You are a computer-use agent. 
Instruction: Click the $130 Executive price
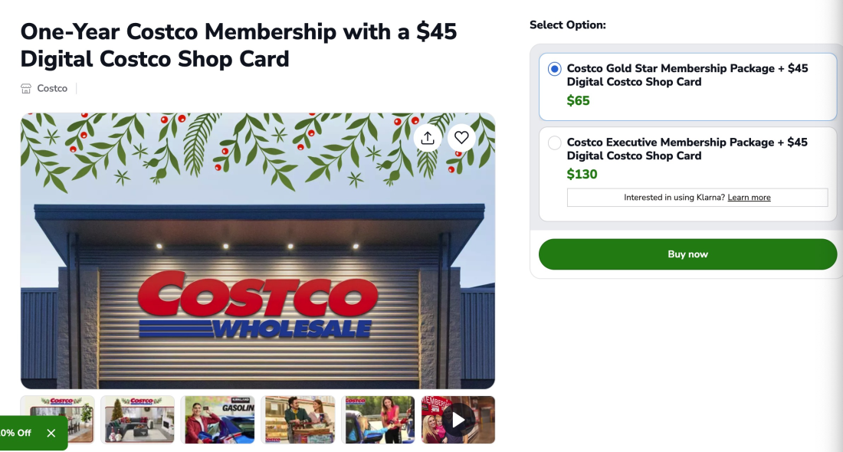(x=582, y=174)
